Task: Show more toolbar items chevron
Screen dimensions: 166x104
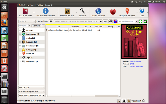Action: pos(147,12)
